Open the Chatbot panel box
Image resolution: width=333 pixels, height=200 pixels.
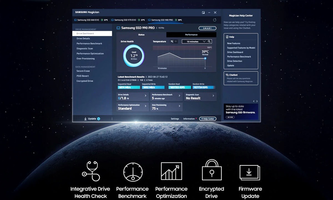(x=241, y=78)
